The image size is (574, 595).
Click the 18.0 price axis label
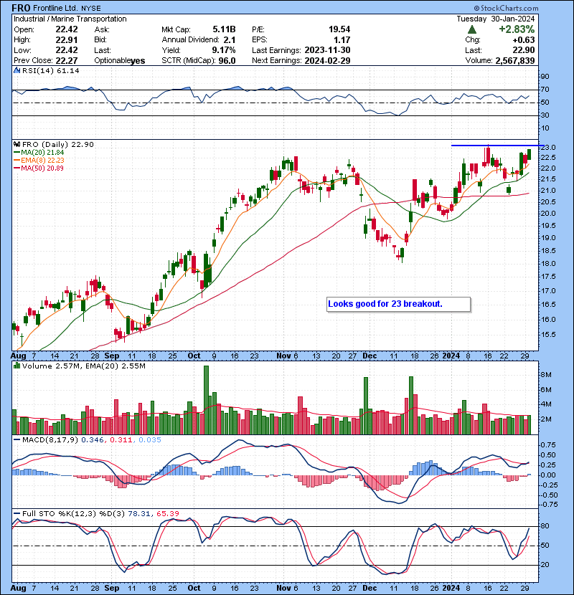549,263
